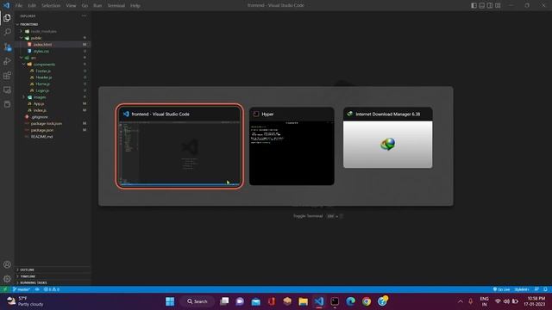Open the Manage gear icon

click(7, 279)
